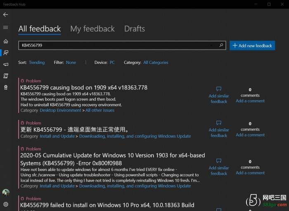The image size is (289, 211).
Task: Click Desktop Environment category link
Action: (60, 110)
